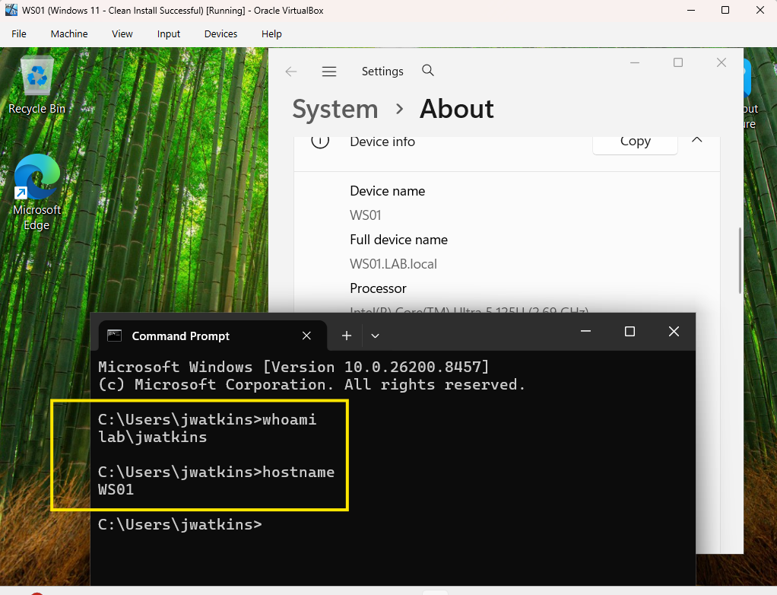Open the terminal profile dropdown chevron
This screenshot has height=595, width=777.
(x=375, y=336)
